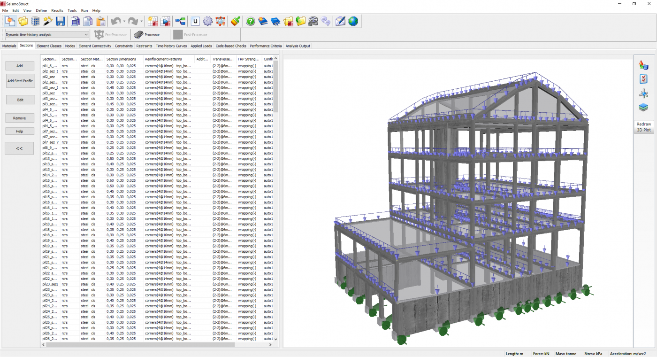This screenshot has height=357, width=657.
Task: Open the Dynamic time-history analysis dropdown
Action: (x=47, y=35)
